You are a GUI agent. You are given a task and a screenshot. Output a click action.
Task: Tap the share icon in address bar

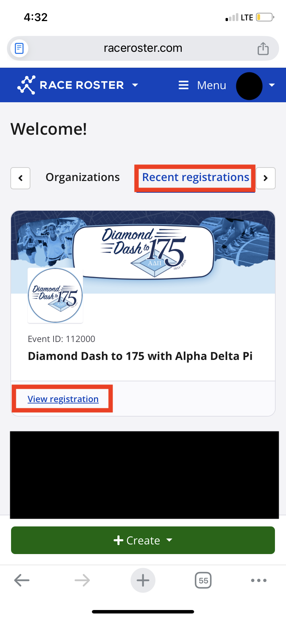pos(263,48)
